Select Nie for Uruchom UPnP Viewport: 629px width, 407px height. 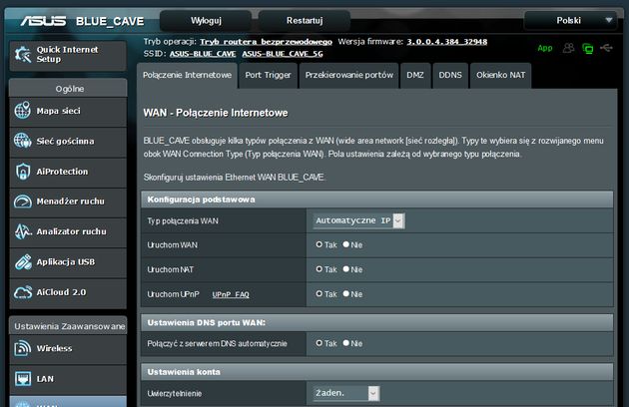345,293
